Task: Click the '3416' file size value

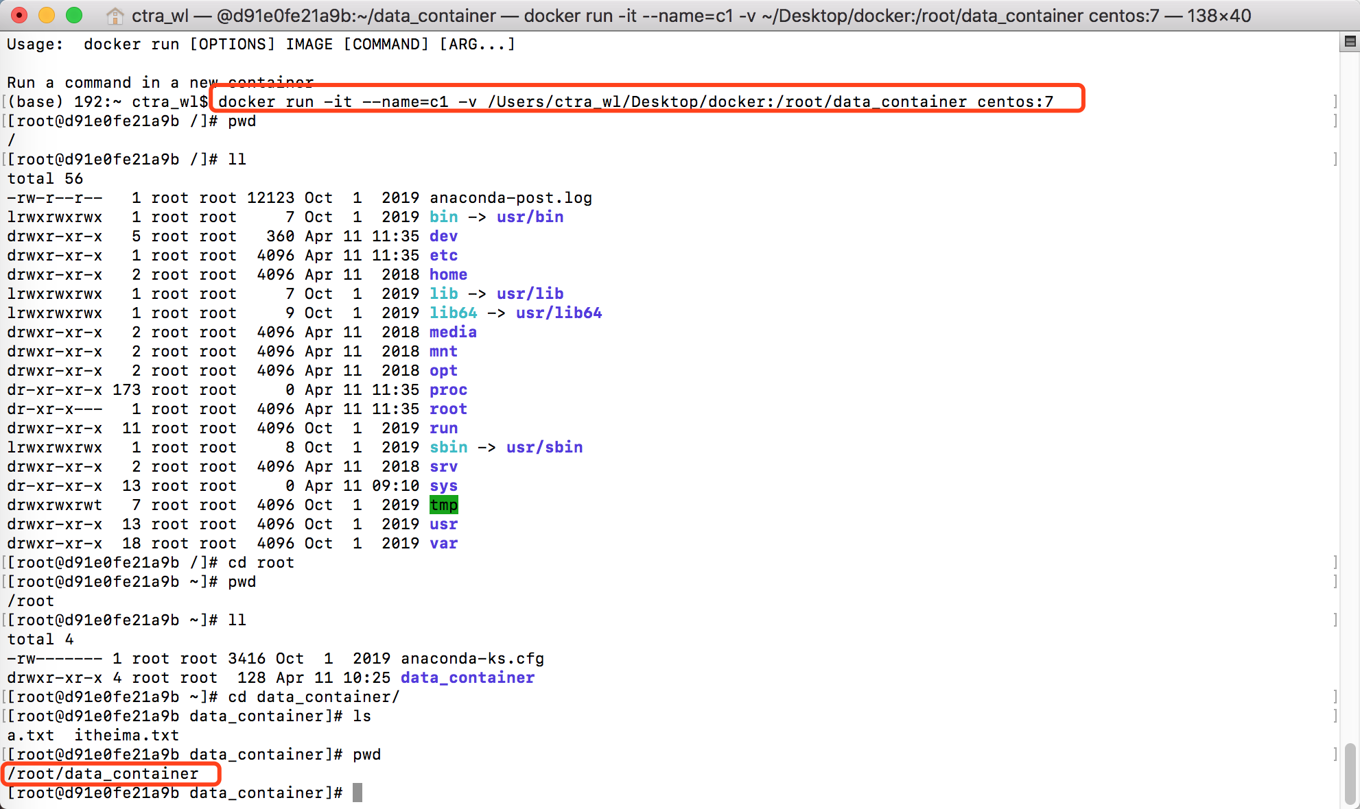Action: point(246,659)
